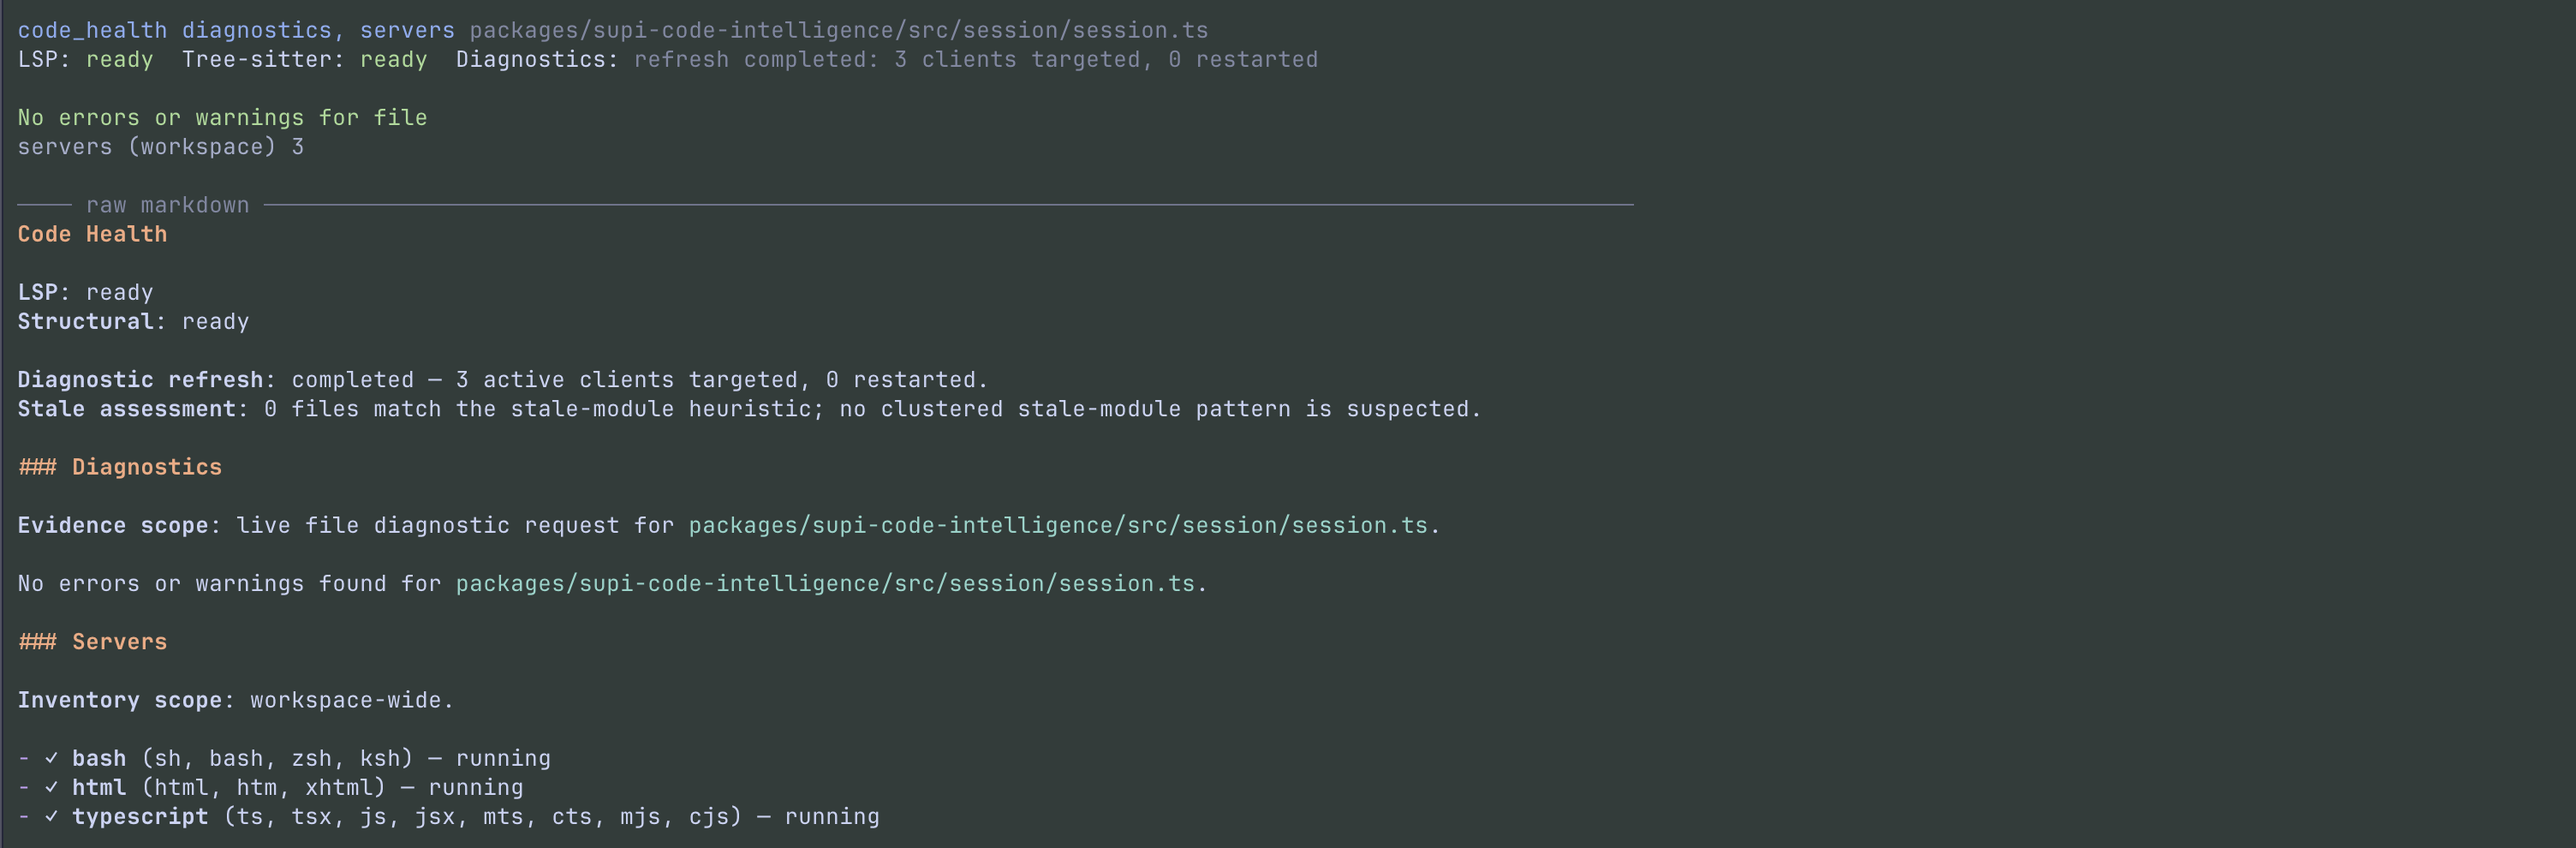Select the code_health tool name in header
The width and height of the screenshot is (2576, 848).
[x=93, y=31]
